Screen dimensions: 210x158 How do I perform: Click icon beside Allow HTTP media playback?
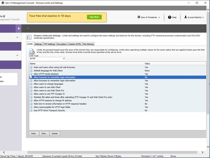click(31, 74)
